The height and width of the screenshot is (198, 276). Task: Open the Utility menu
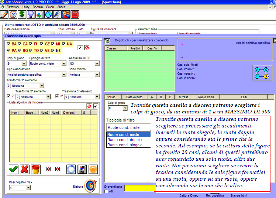click(26, 7)
